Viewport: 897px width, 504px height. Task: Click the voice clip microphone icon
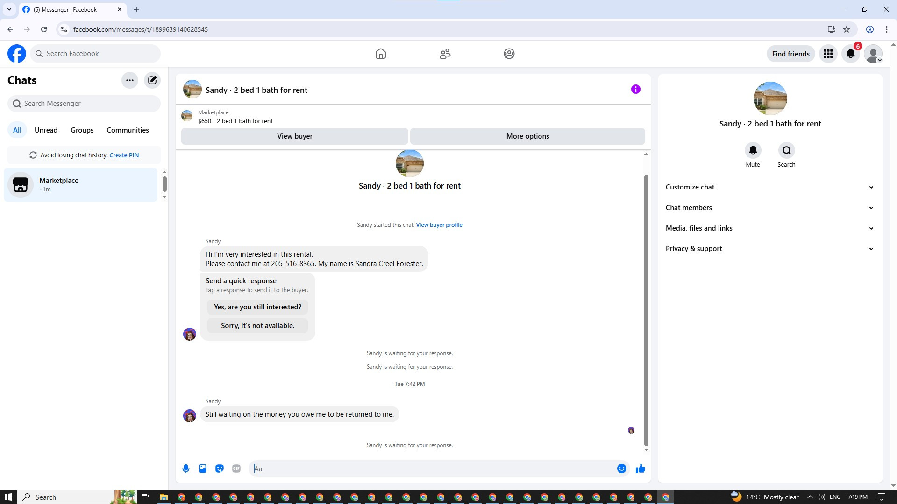click(186, 469)
